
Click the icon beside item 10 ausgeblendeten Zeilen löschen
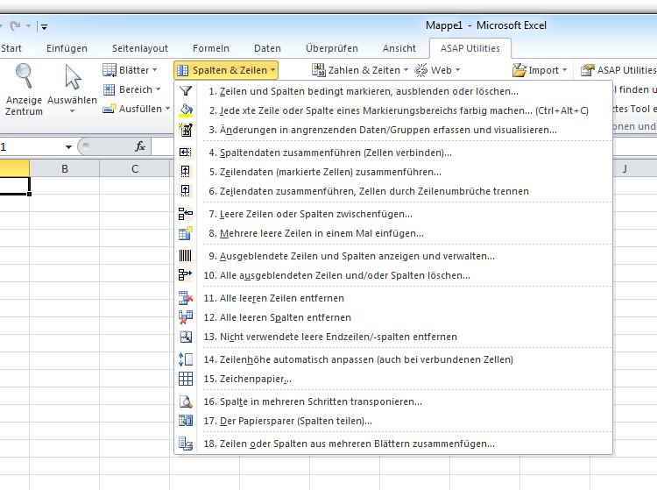185,275
